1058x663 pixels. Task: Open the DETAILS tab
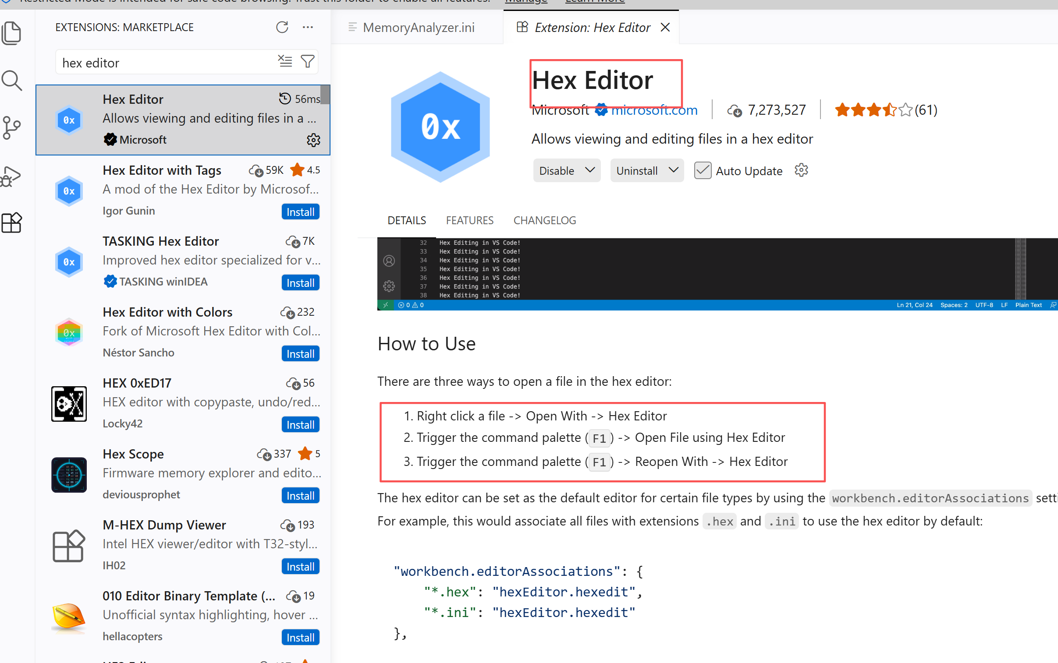coord(406,220)
